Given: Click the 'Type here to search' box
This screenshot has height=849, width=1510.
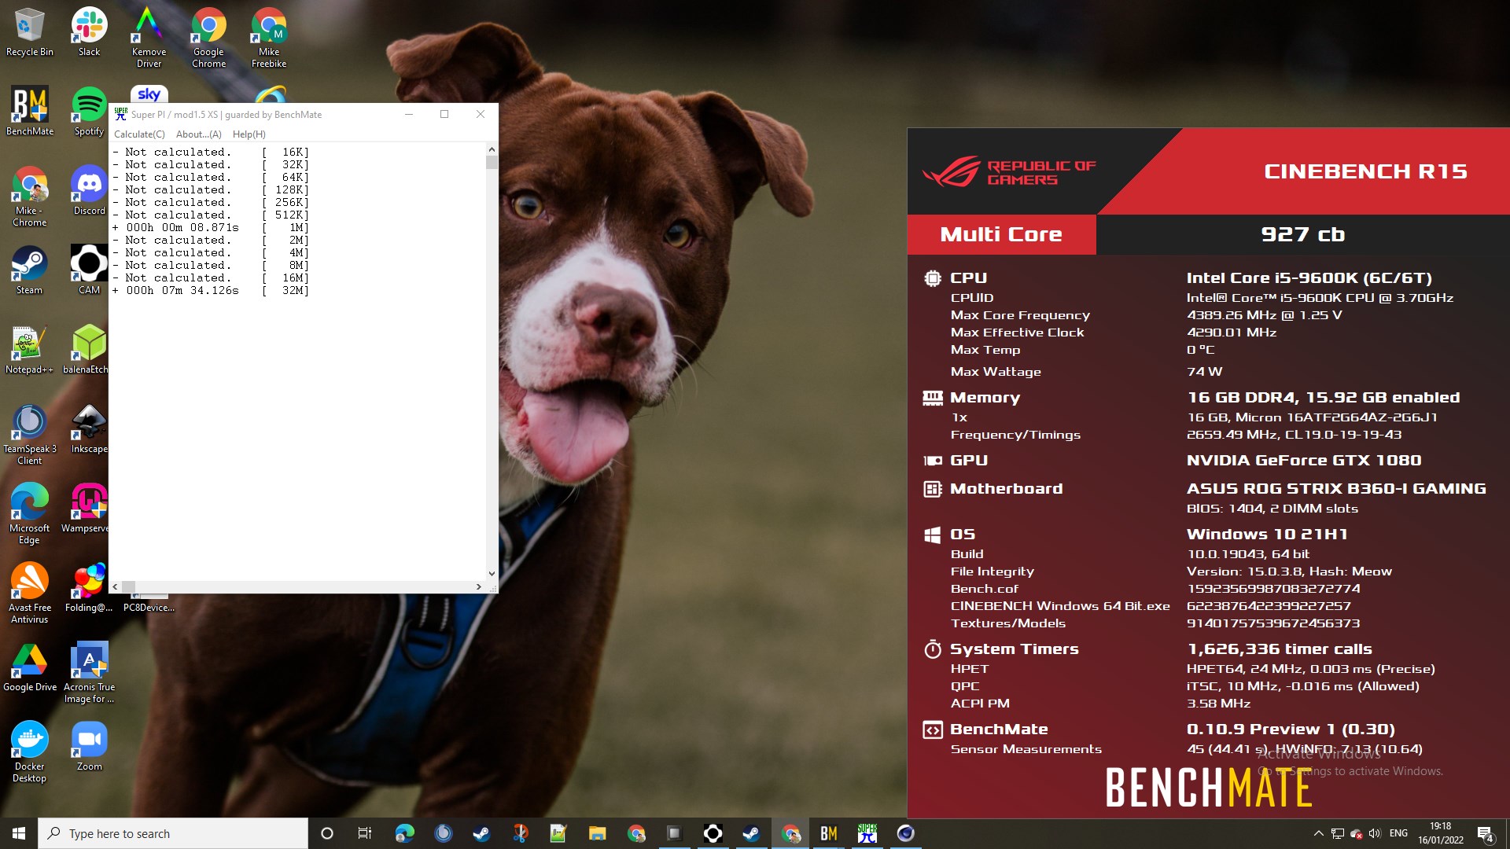Looking at the screenshot, I should click(x=173, y=833).
